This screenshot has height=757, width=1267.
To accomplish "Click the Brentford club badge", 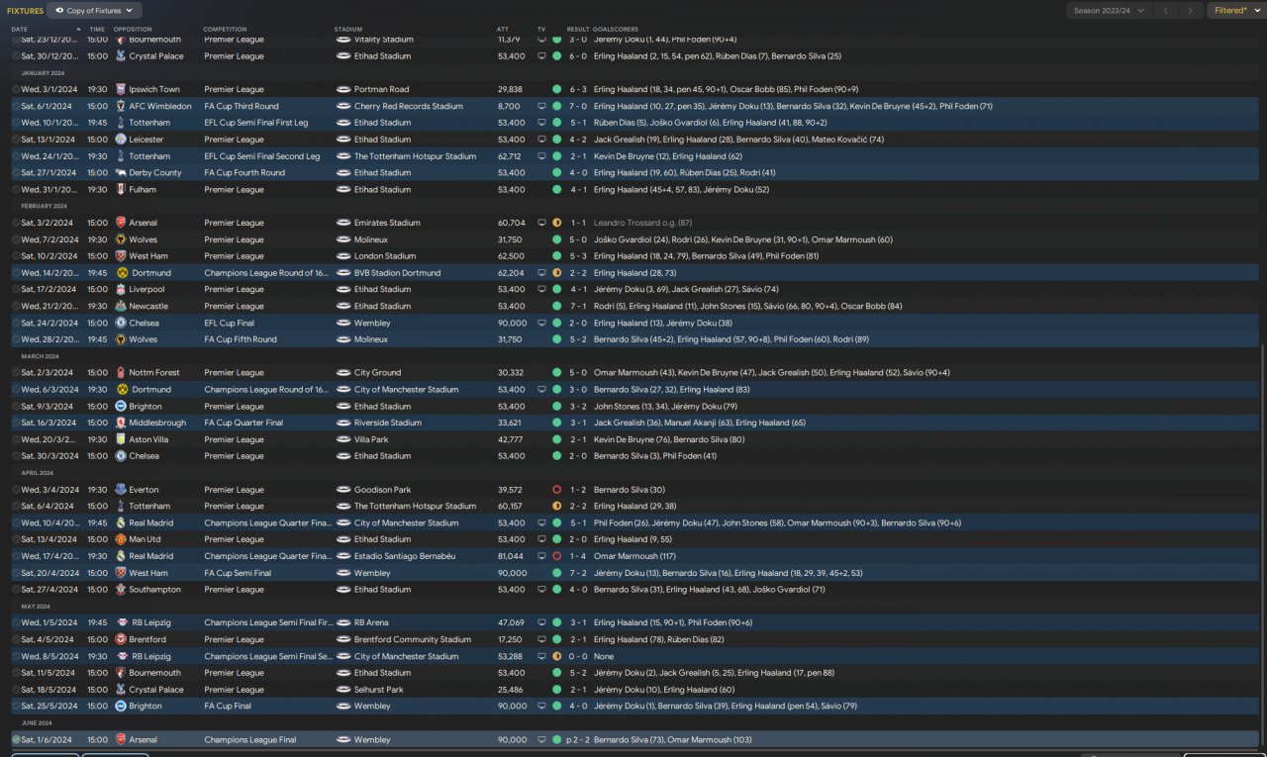I will coord(121,640).
